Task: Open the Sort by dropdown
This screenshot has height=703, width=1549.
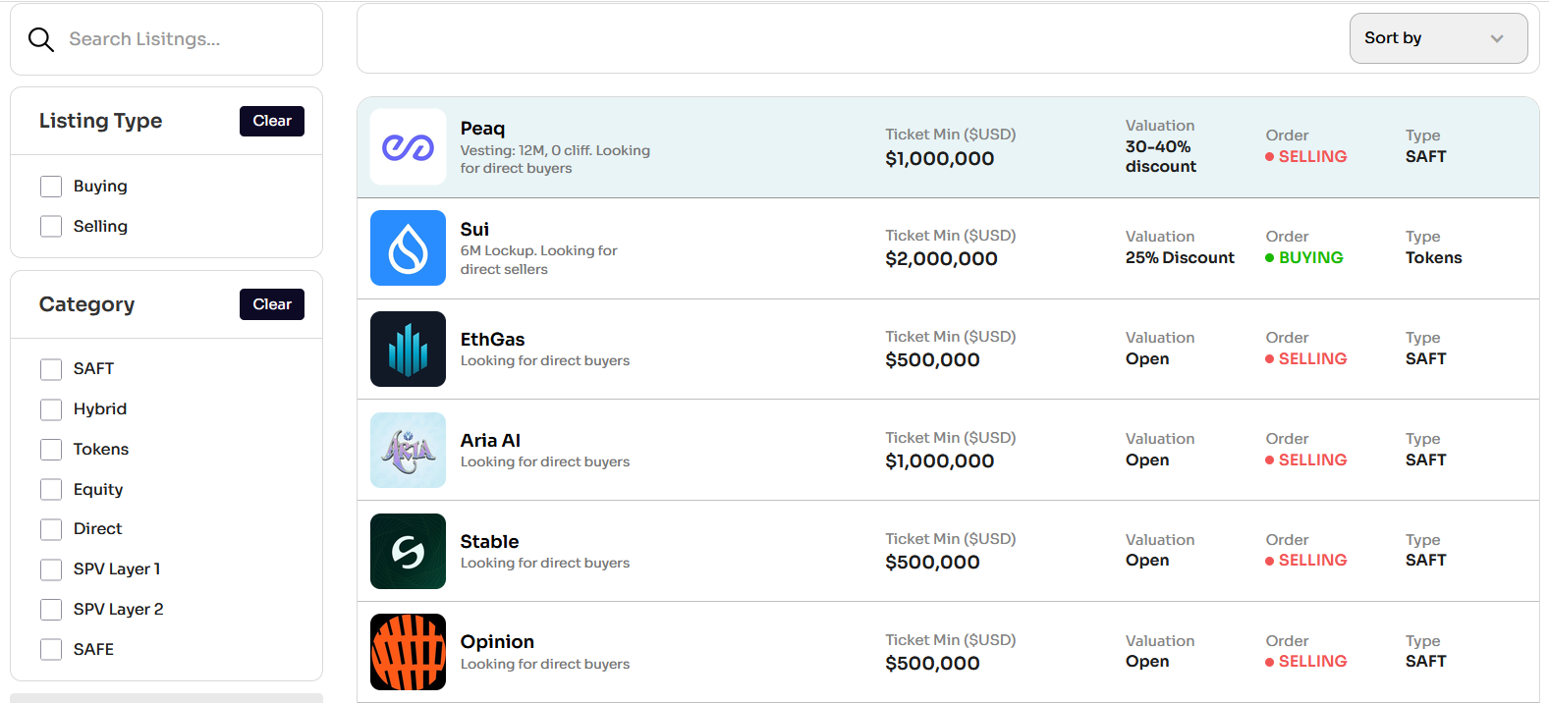Action: pos(1438,38)
